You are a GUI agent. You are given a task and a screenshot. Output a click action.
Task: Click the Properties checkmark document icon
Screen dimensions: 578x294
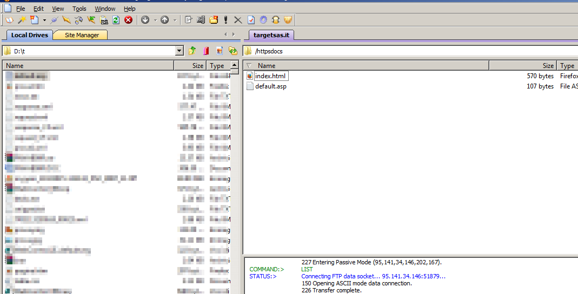(251, 20)
